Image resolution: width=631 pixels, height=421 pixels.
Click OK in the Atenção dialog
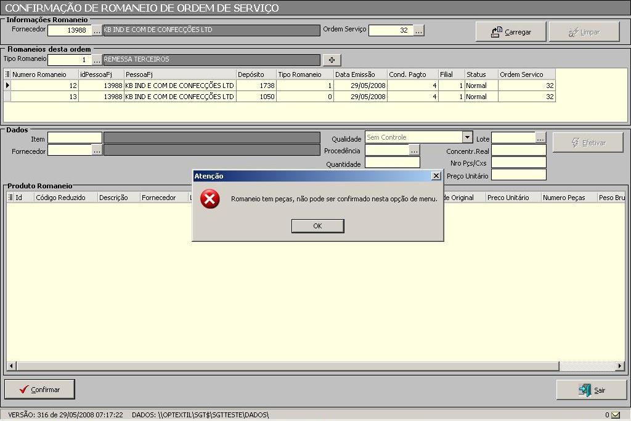[317, 226]
